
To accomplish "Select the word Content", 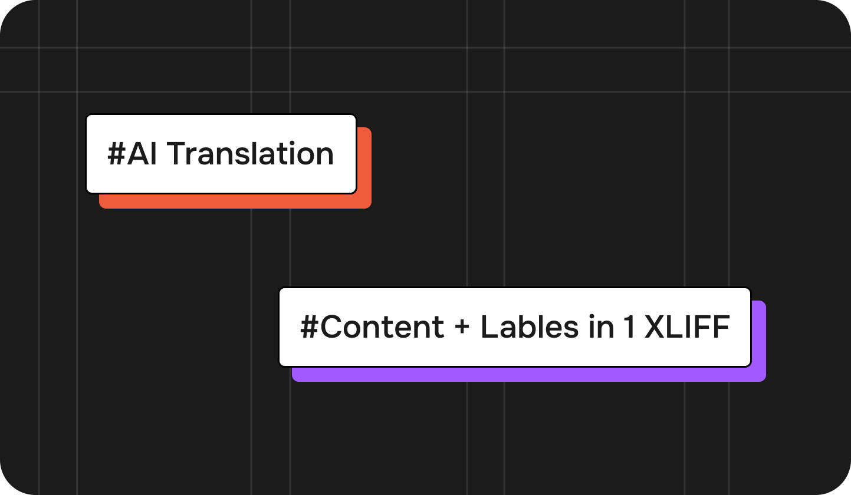I will coord(382,327).
